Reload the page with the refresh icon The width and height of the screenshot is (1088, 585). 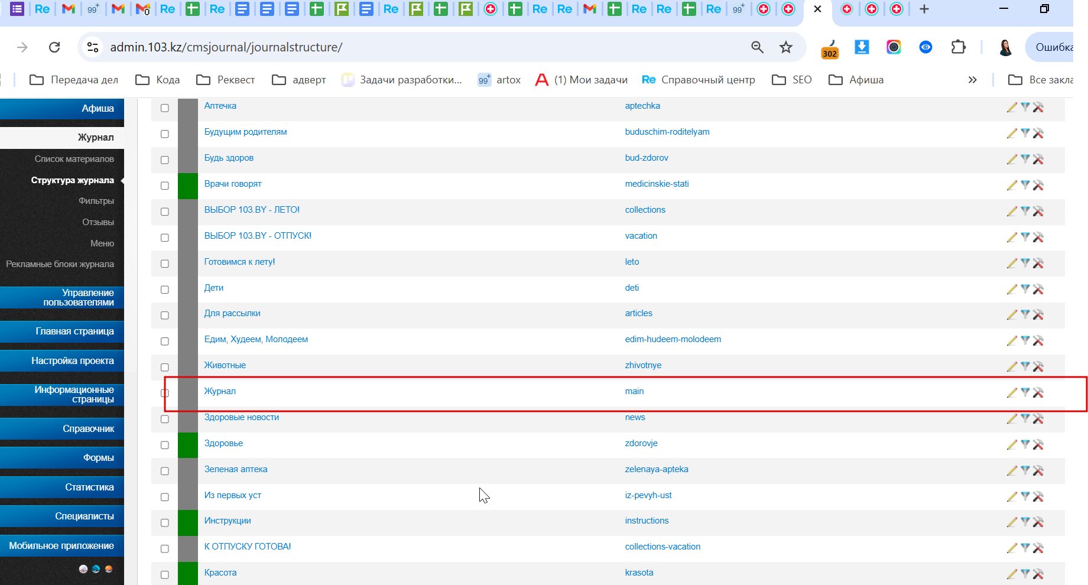[54, 47]
